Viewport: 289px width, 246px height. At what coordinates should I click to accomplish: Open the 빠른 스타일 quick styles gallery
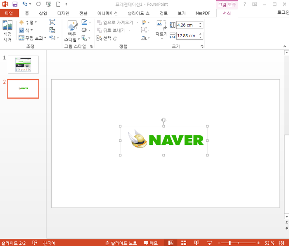tap(72, 31)
